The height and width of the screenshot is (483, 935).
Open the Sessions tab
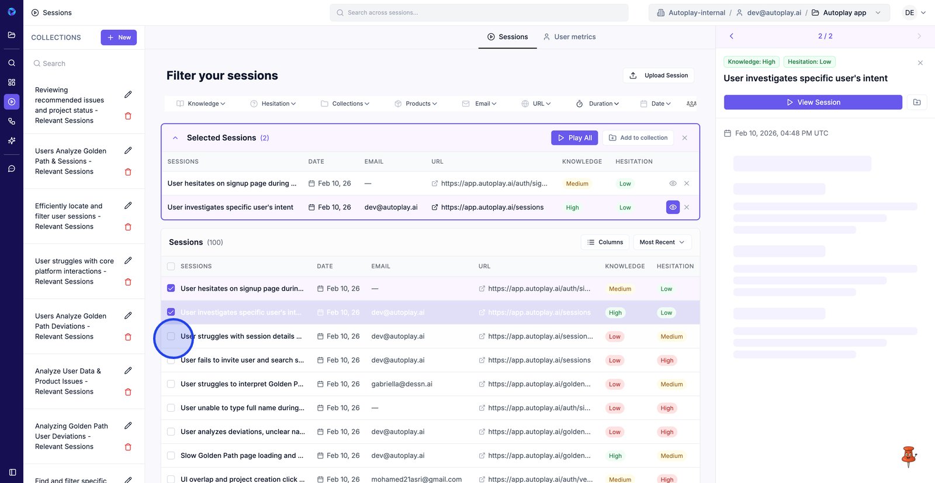(507, 37)
